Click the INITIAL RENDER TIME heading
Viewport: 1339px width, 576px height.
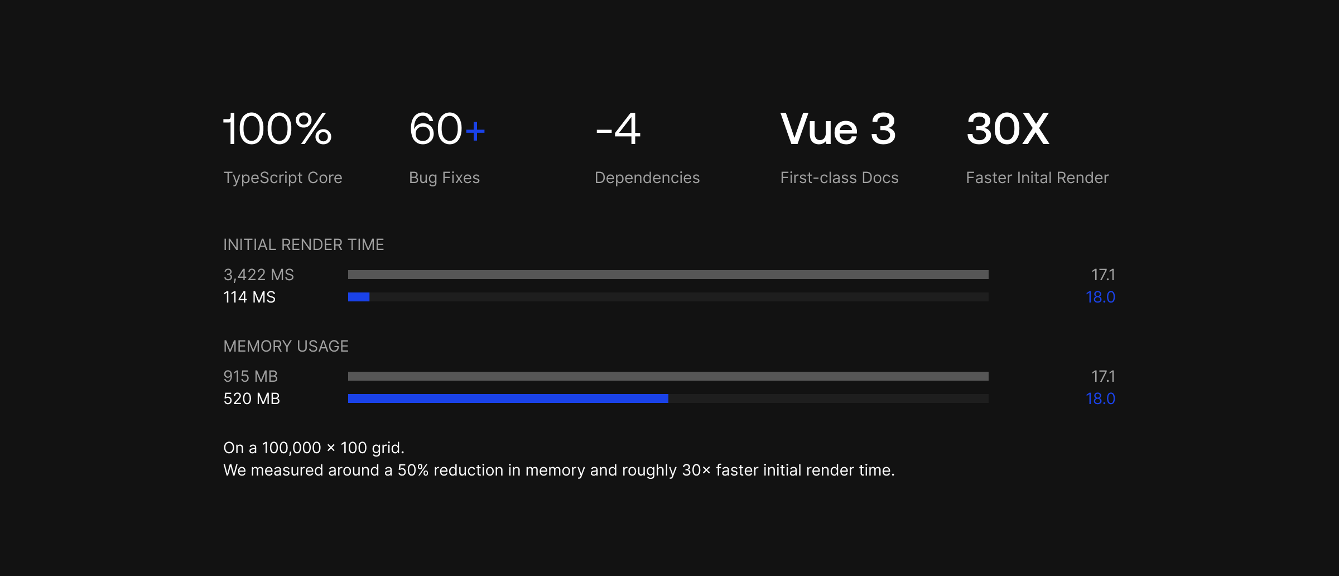point(304,244)
